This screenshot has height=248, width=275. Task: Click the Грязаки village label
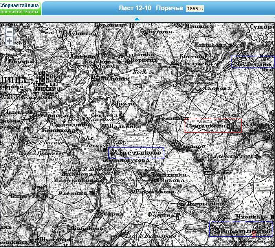172,117
